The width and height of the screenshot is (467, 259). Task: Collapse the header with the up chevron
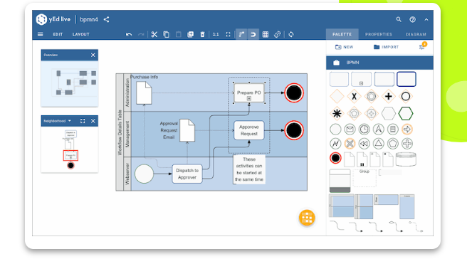[x=426, y=19]
